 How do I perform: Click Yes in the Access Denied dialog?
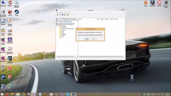tap(87, 39)
